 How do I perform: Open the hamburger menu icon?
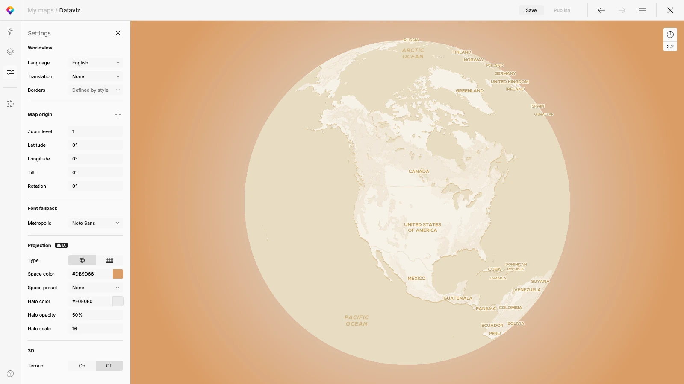point(643,10)
